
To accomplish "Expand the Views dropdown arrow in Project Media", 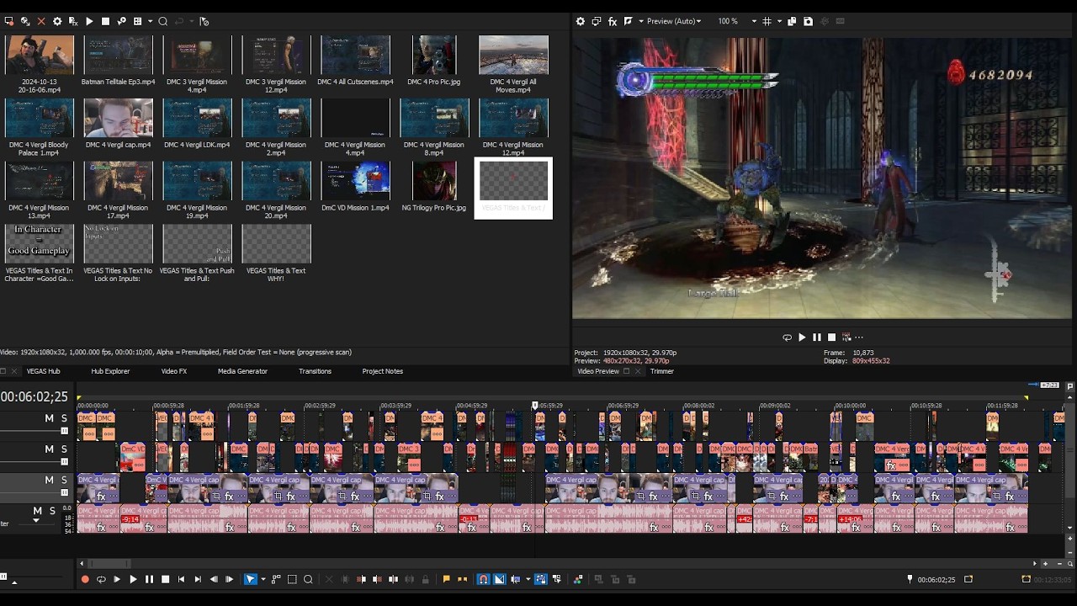I will click(150, 21).
